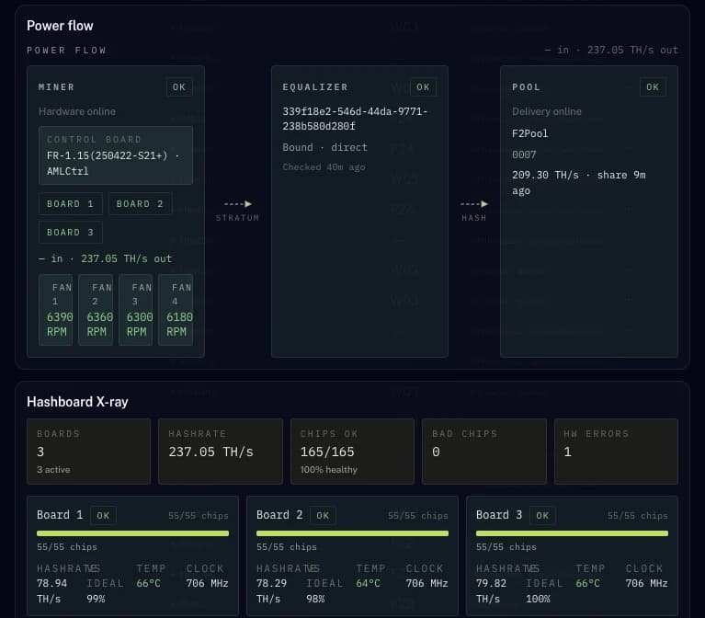The height and width of the screenshot is (618, 705).
Task: Click Board 1 clock 706 MHz
Action: coord(208,583)
